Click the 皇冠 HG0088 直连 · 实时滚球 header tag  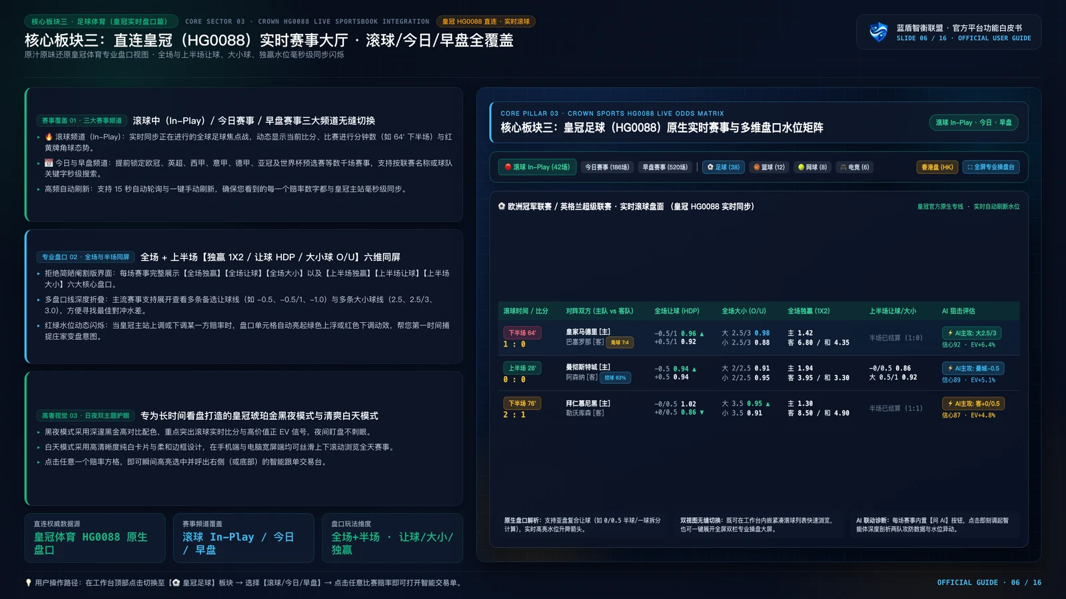point(486,21)
